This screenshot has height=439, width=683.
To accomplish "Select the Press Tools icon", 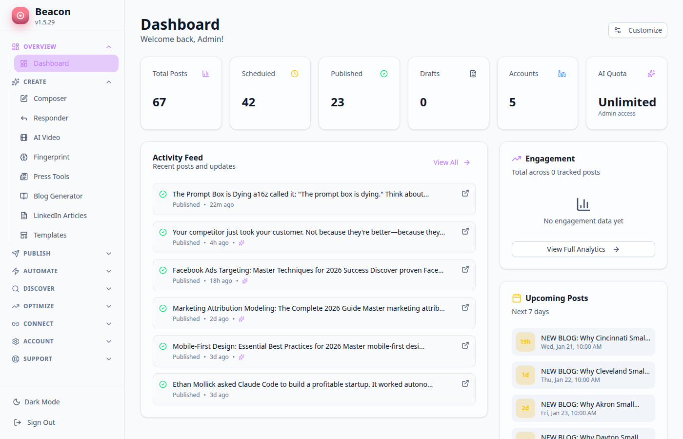I will [x=23, y=176].
